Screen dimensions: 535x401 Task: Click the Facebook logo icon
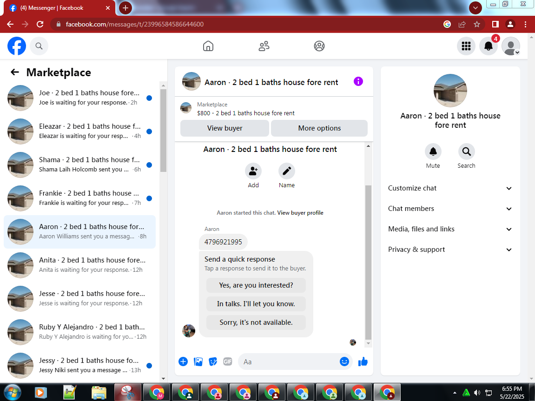pyautogui.click(x=17, y=46)
